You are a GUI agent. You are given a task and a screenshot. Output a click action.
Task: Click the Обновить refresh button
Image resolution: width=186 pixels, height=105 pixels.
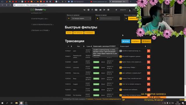pyautogui.click(x=146, y=41)
